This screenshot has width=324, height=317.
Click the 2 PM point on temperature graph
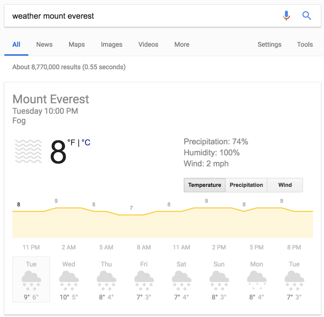(x=219, y=208)
